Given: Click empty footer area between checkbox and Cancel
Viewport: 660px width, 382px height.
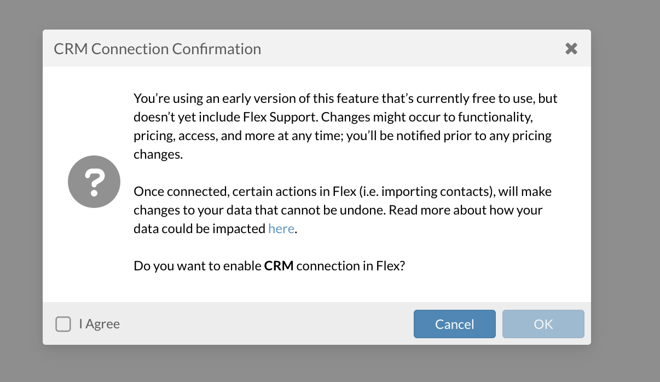Looking at the screenshot, I should click(x=263, y=324).
